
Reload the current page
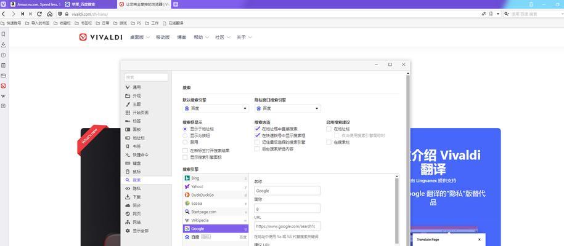[x=39, y=14]
